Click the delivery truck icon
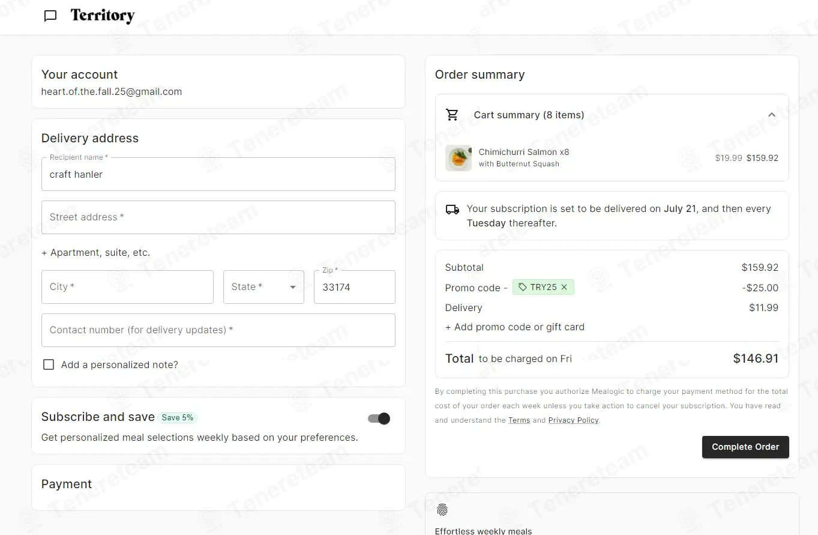Image resolution: width=818 pixels, height=535 pixels. click(x=453, y=210)
